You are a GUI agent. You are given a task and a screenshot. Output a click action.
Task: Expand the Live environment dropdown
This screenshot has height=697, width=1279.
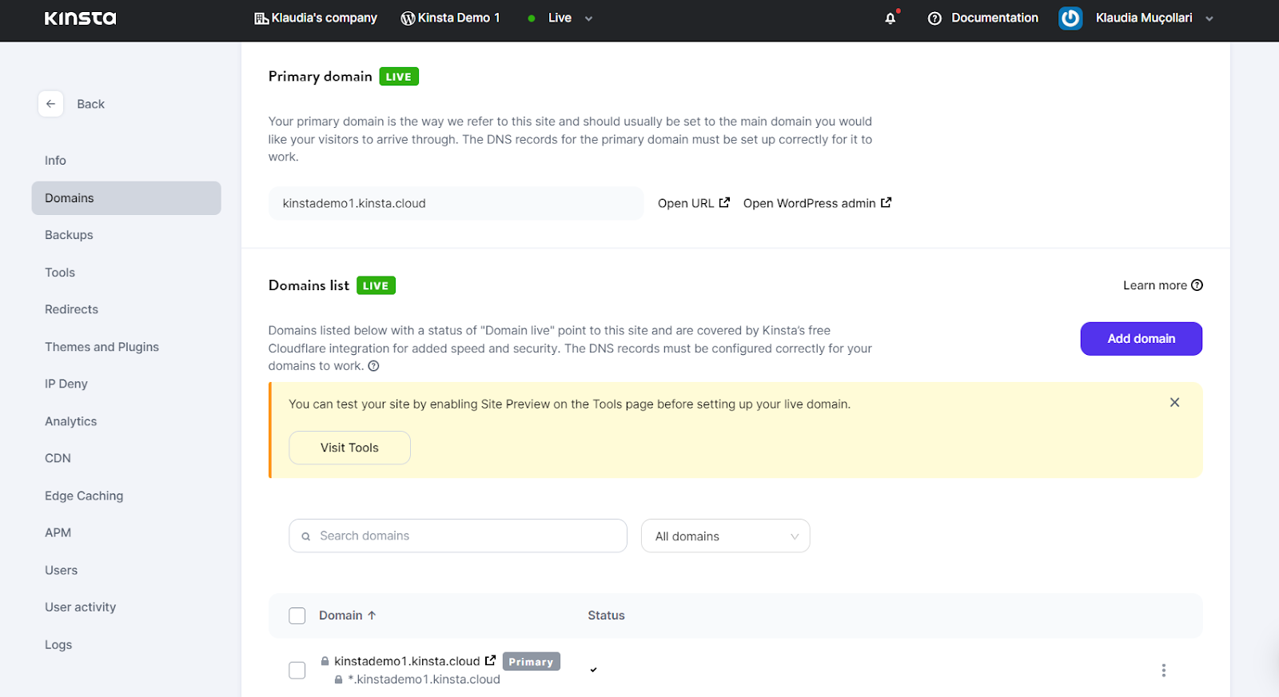(x=589, y=18)
